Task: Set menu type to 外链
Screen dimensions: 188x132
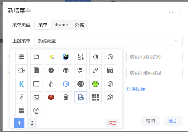Action: [x=79, y=25]
